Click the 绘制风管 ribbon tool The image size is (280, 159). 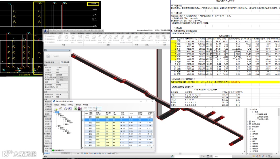click(x=94, y=38)
